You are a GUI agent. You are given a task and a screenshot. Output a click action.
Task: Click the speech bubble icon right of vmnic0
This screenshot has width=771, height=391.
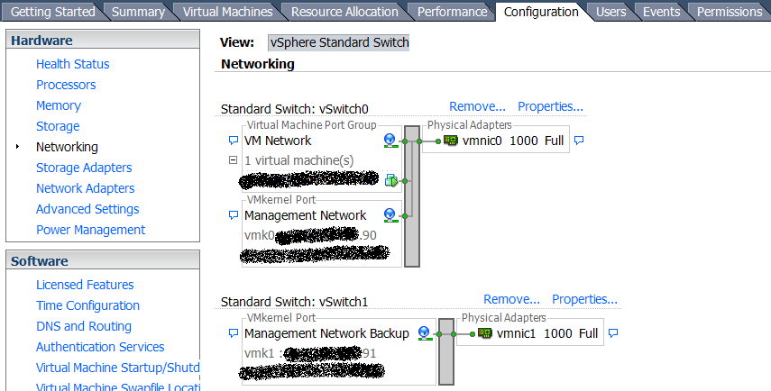coord(579,141)
